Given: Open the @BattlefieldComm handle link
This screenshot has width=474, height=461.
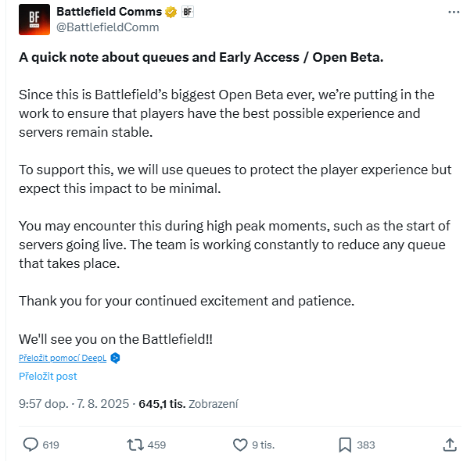Looking at the screenshot, I should [108, 27].
